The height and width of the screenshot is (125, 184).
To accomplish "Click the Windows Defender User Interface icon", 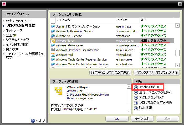I will [x=53, y=50].
